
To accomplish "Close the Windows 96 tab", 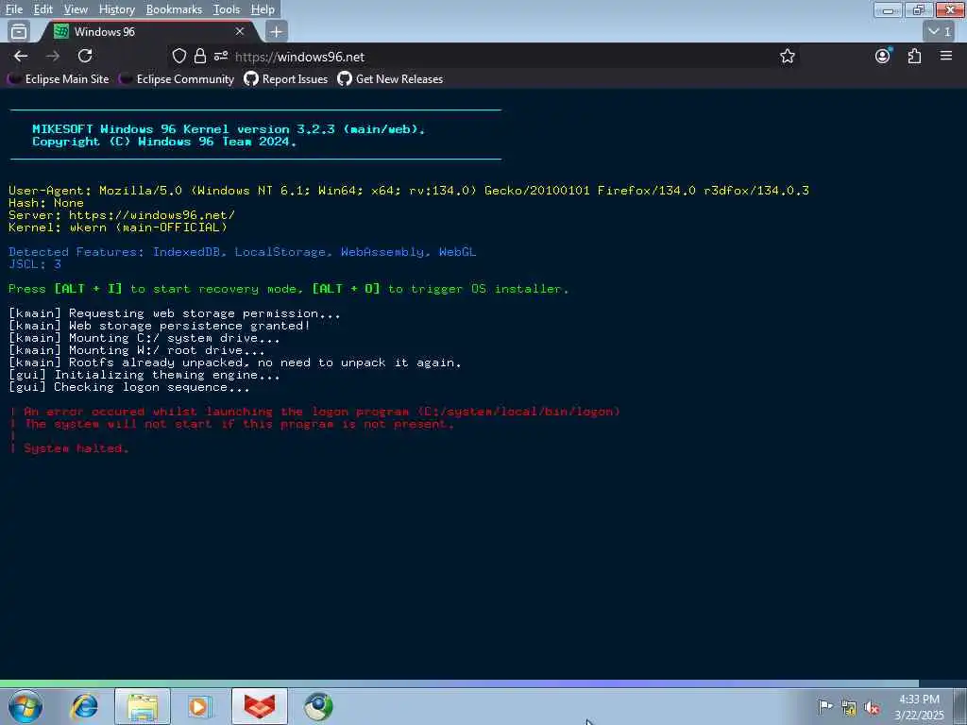I will coord(240,31).
